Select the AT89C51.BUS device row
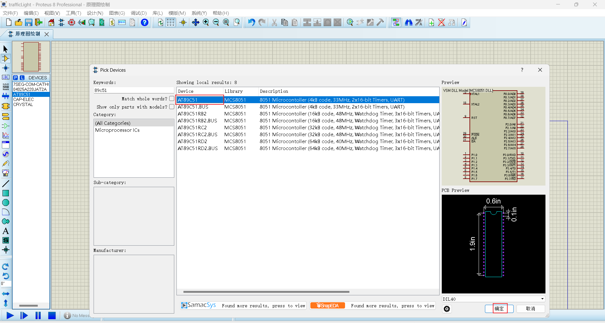Viewport: 605px width, 323px height. pos(308,107)
